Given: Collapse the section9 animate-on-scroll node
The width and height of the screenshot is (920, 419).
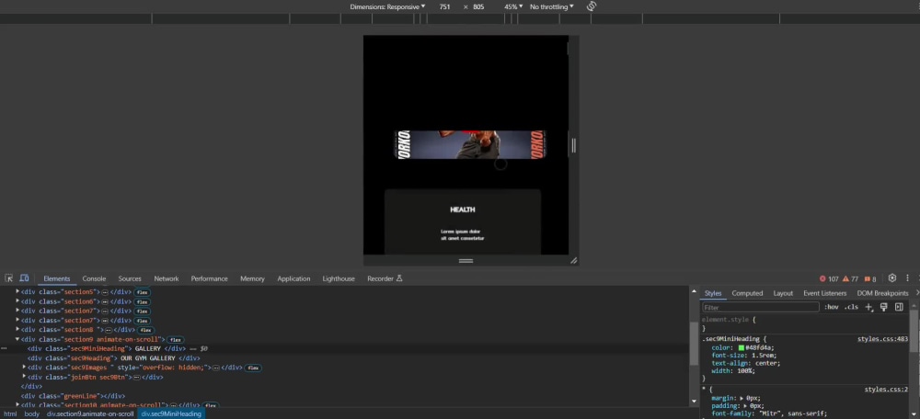Looking at the screenshot, I should [17, 339].
